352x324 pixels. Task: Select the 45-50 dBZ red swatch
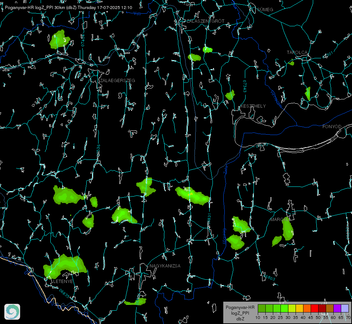315,309
